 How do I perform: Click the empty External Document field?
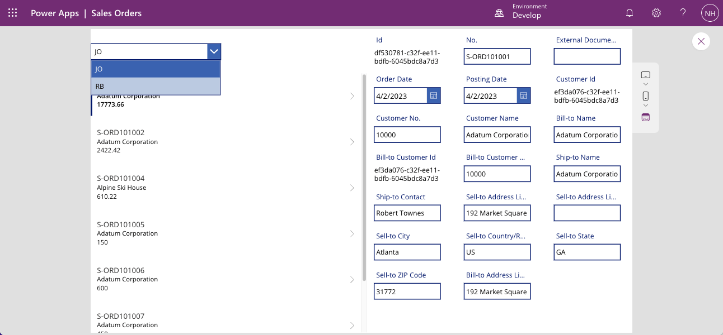pos(587,56)
